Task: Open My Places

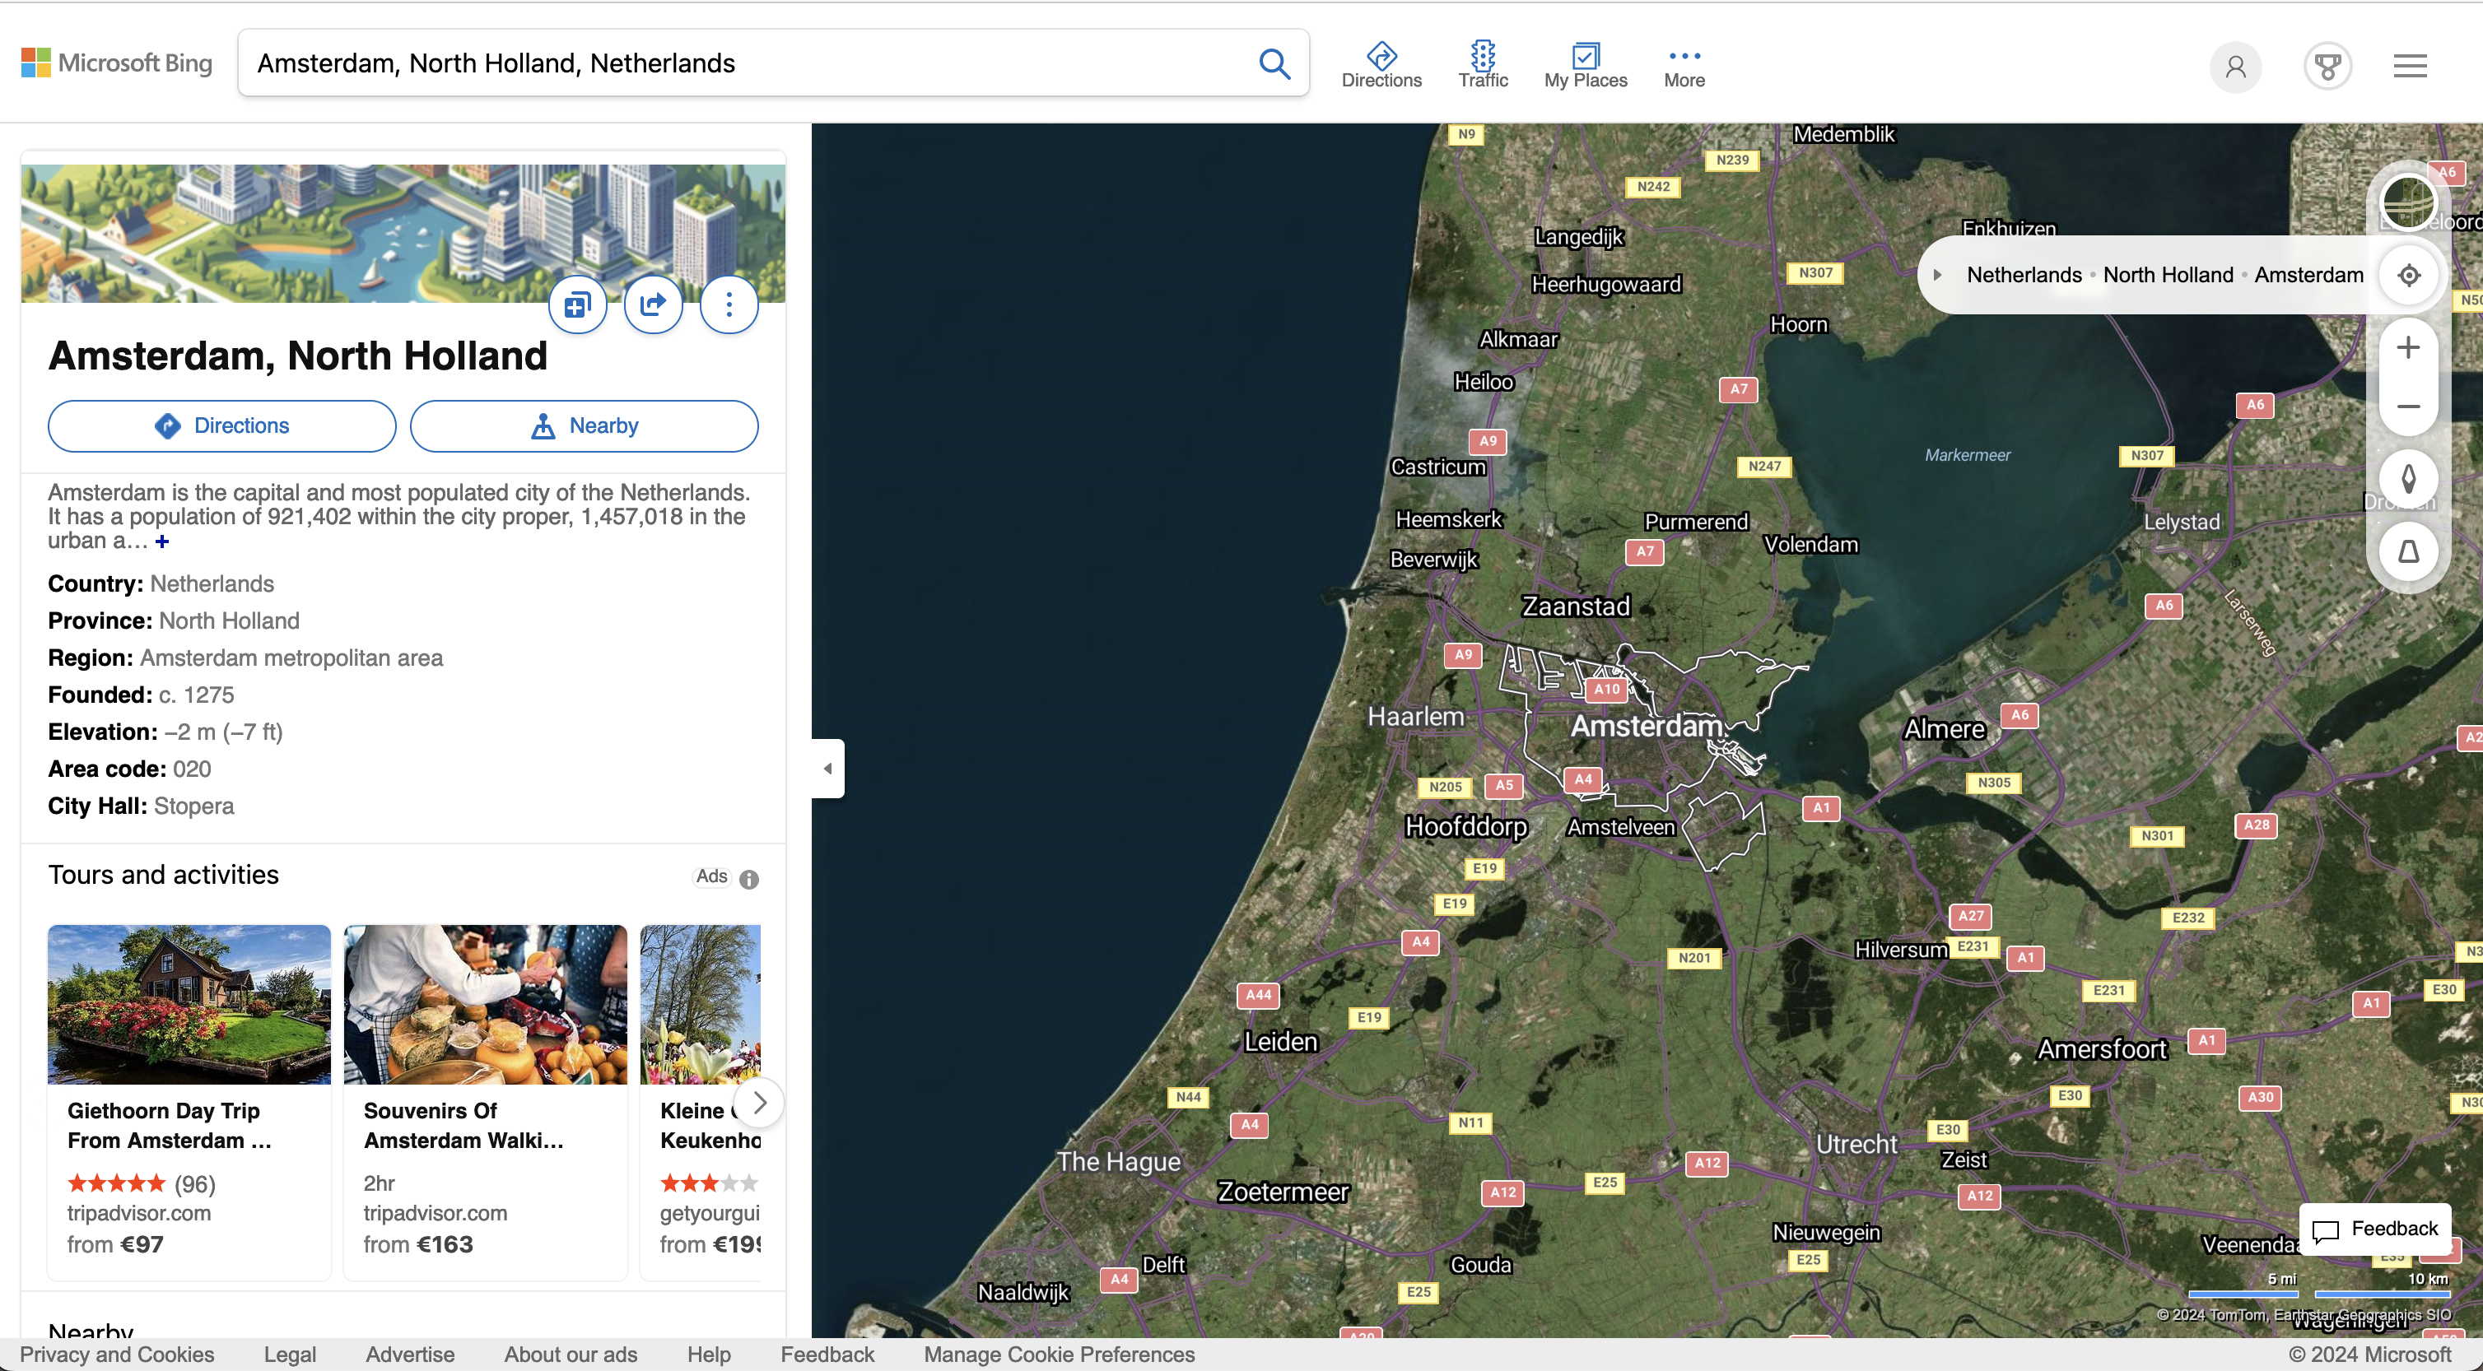Action: (x=1584, y=64)
